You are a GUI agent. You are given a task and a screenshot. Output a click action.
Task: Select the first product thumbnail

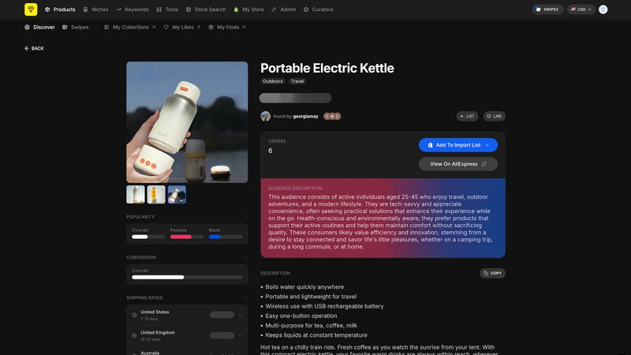[x=136, y=194]
